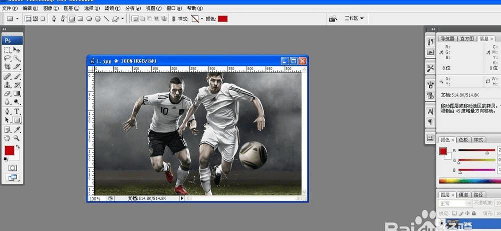Select the Crop tool

point(7,66)
